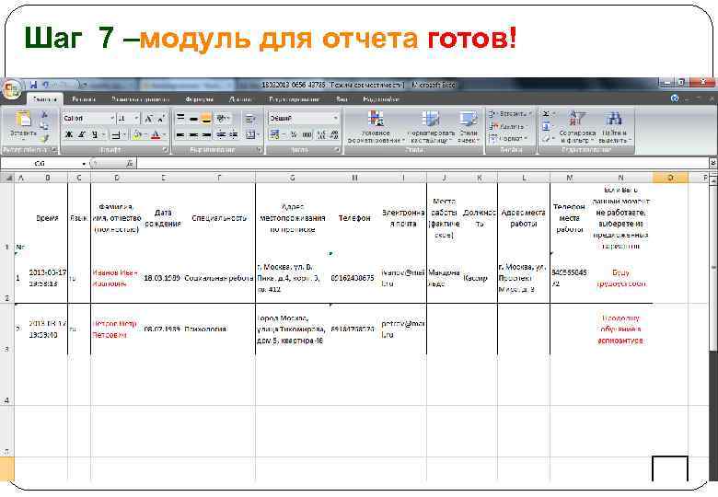718x497 pixels.
Task: Switch to the Insert (Вставка) ribbon tab
Action: 84,99
